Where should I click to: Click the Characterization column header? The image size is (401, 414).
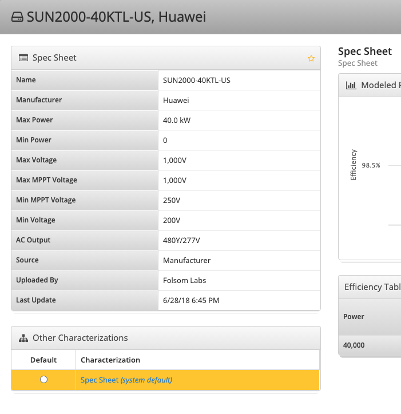[x=110, y=360]
